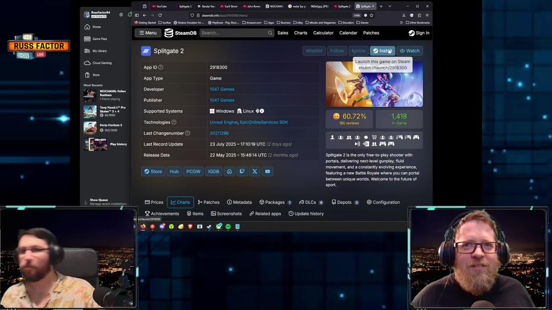Click the Spotify taskbar icon
552x310 pixels.
[228, 226]
